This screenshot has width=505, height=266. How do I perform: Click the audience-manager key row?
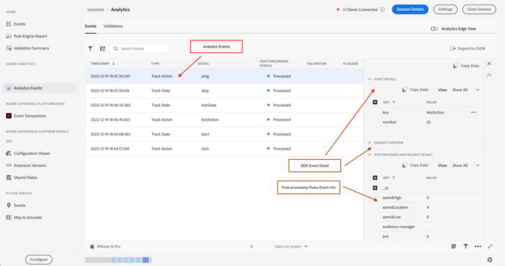[x=424, y=227]
